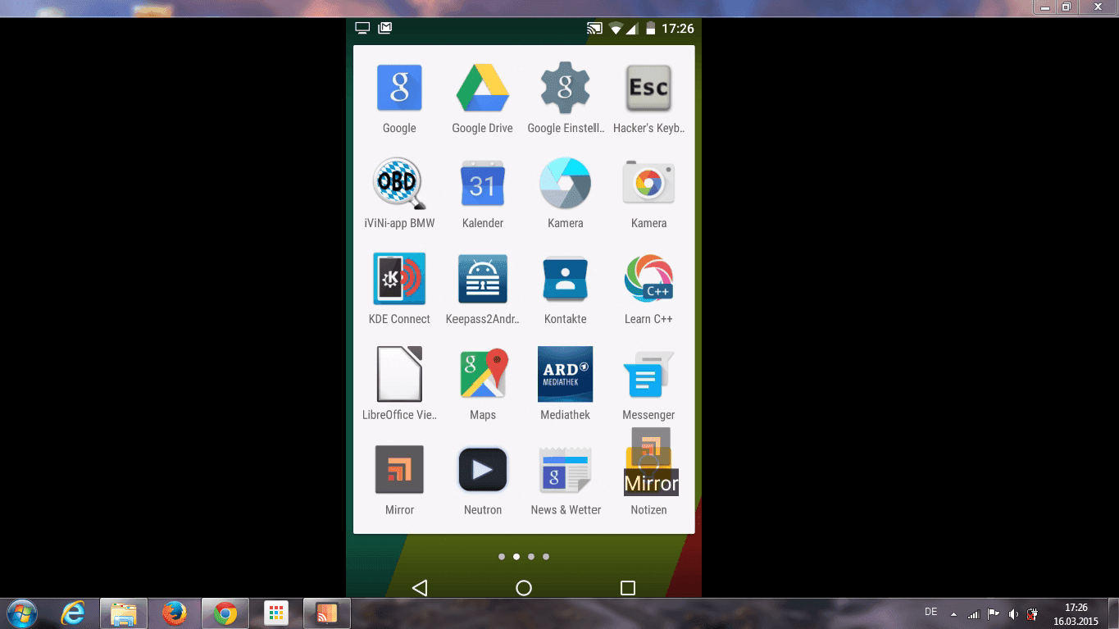
Task: Open the Google app
Action: pos(399,89)
